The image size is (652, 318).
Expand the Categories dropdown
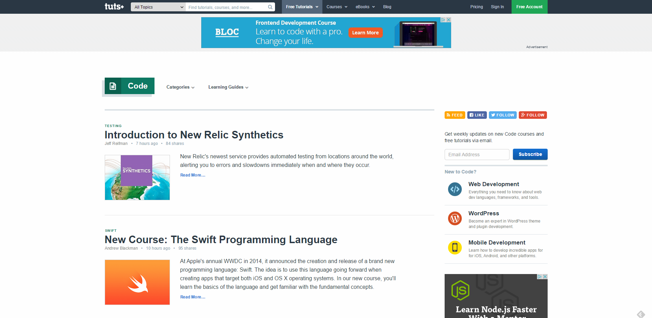tap(181, 87)
